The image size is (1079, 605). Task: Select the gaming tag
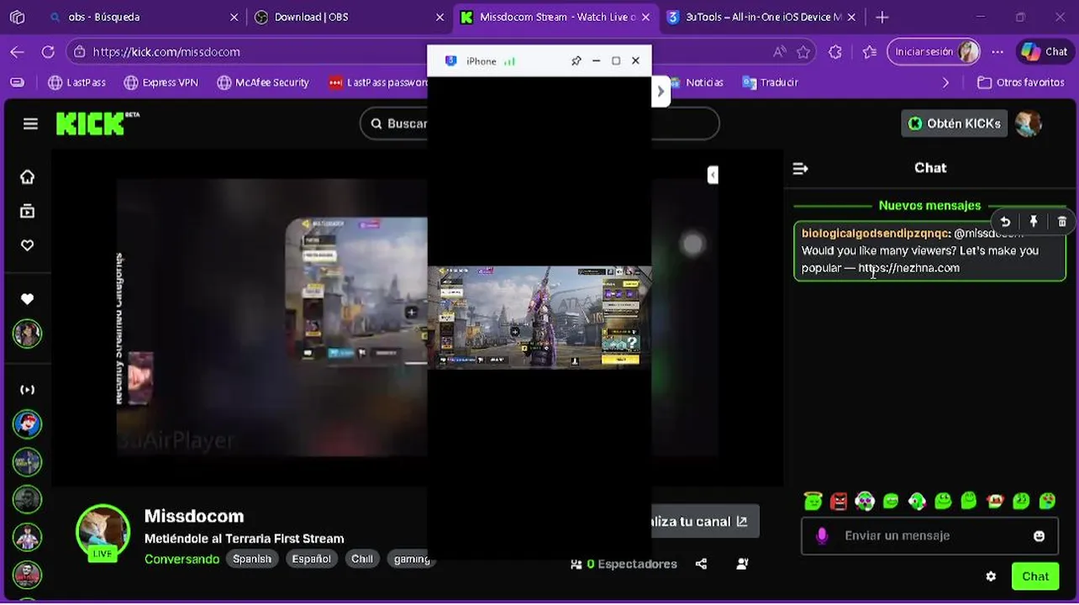(412, 559)
